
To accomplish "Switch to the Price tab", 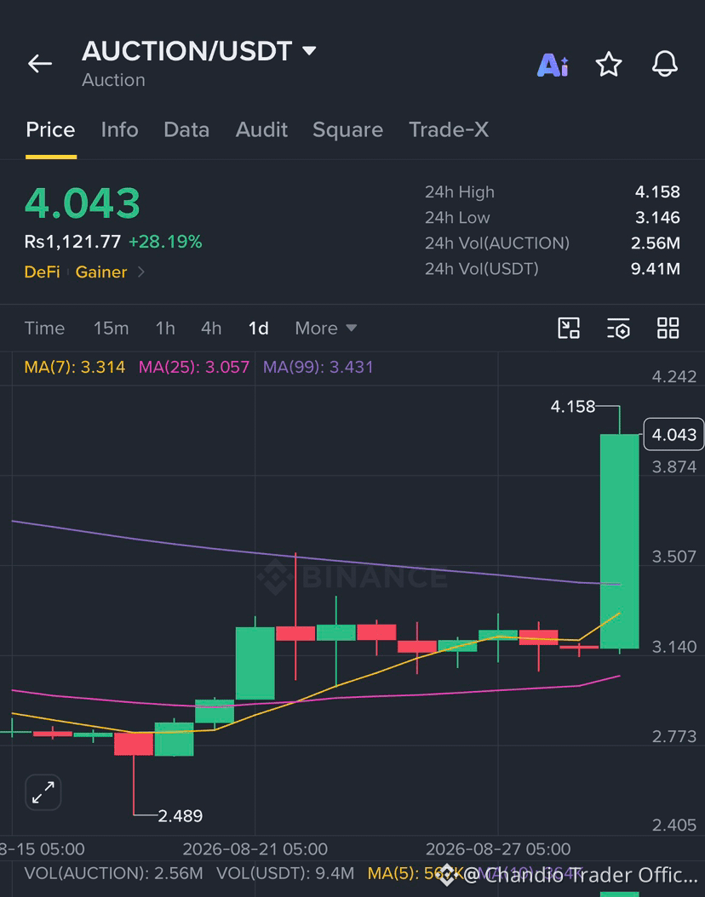I will (x=50, y=130).
